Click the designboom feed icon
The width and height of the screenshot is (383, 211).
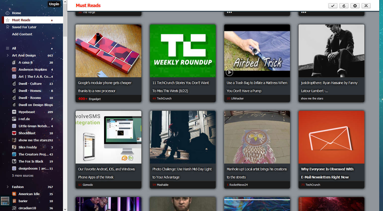click(x=14, y=168)
